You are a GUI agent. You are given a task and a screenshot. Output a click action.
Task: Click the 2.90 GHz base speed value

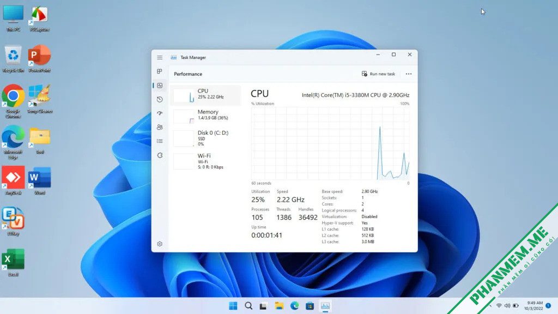coord(369,191)
